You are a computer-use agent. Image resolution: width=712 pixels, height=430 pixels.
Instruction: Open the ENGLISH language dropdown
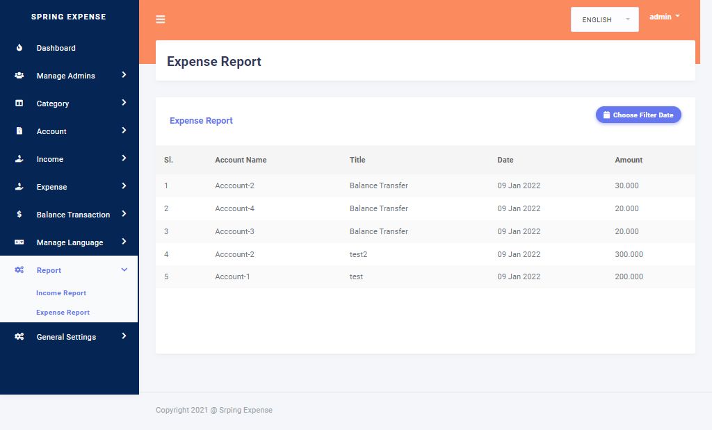[604, 19]
